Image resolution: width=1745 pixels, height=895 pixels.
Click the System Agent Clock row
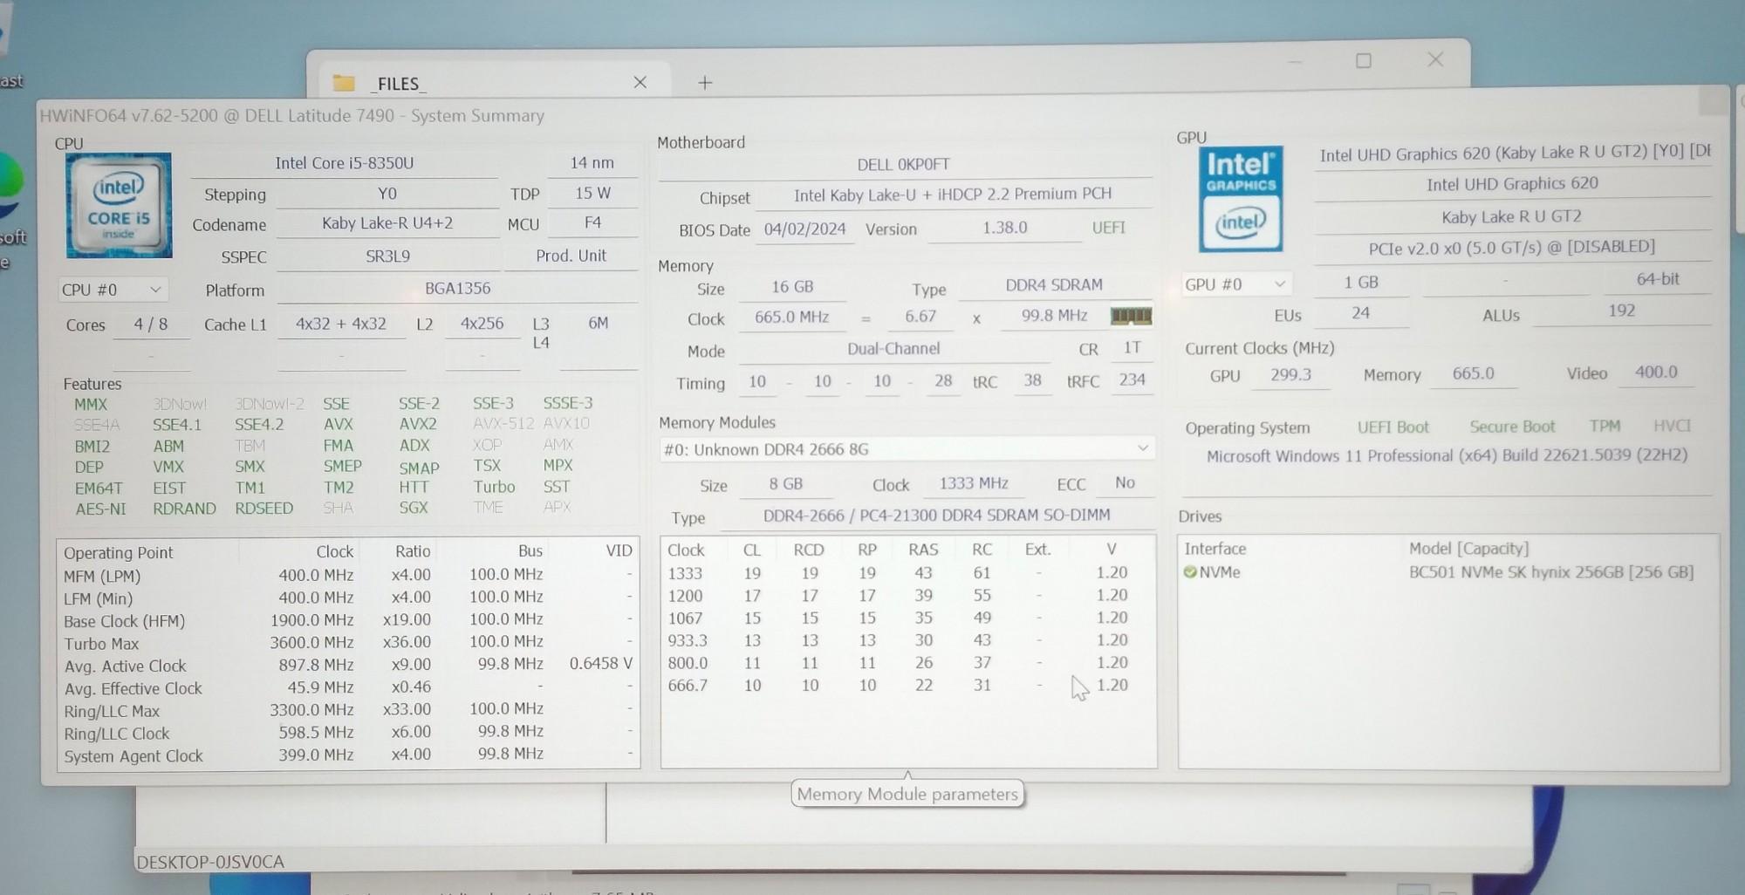click(348, 755)
